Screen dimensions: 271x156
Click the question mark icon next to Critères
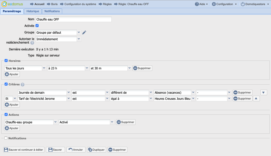tap(23, 85)
